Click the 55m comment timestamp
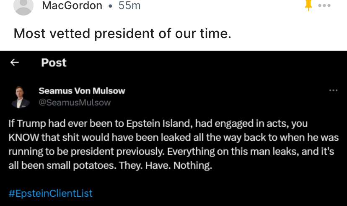347x206 pixels. [x=129, y=5]
